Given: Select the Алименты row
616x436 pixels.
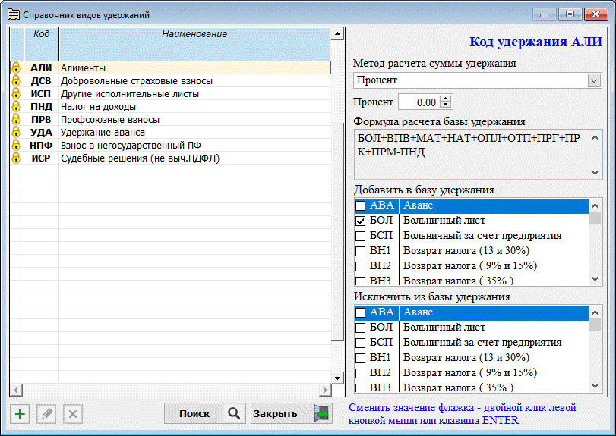Looking at the screenshot, I should [x=170, y=67].
